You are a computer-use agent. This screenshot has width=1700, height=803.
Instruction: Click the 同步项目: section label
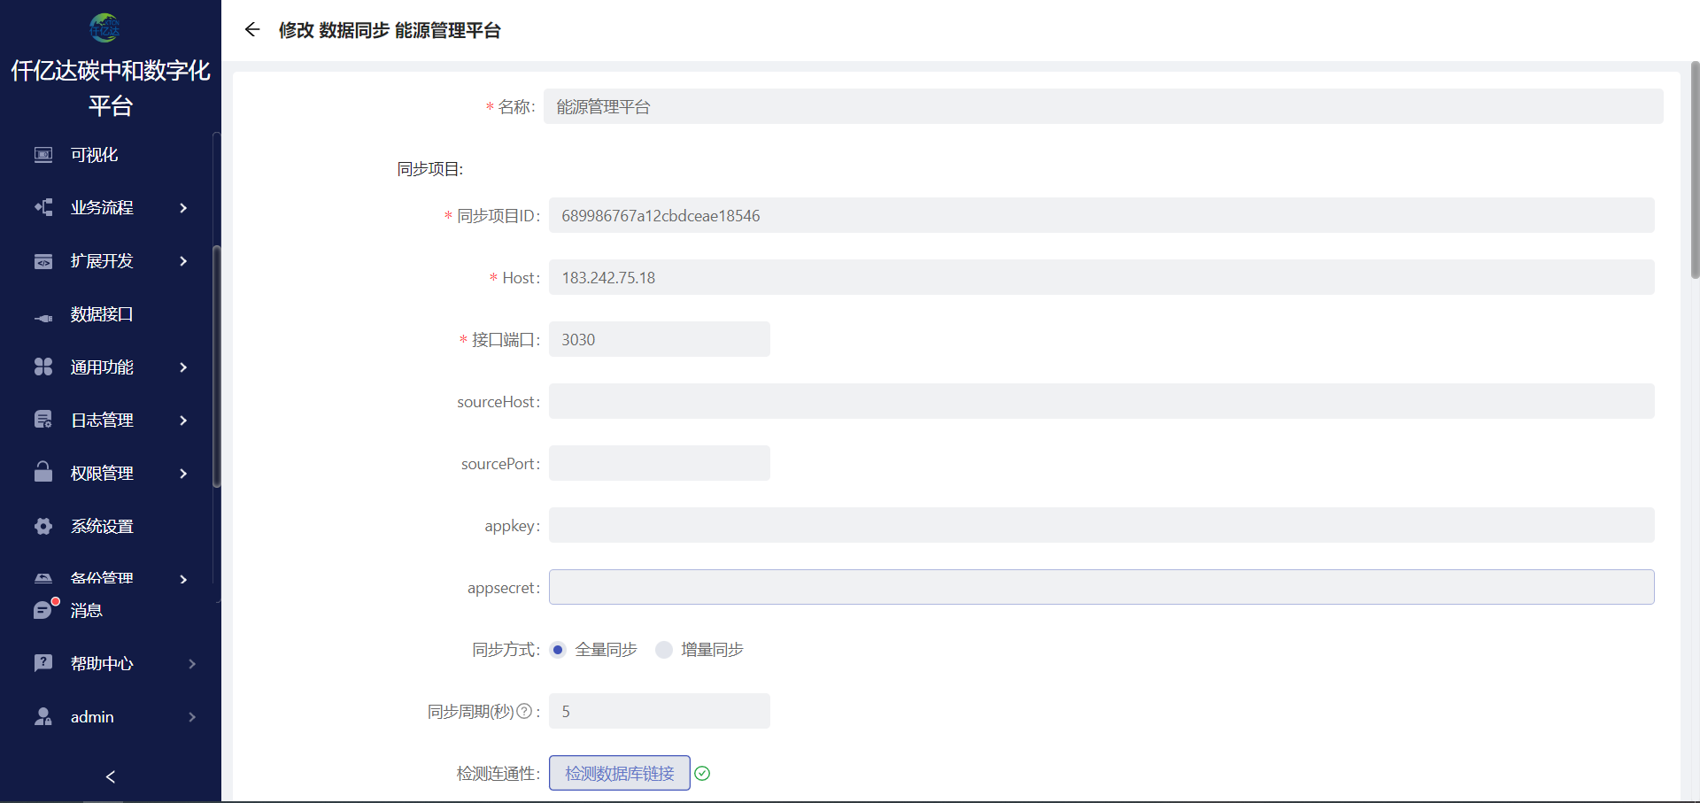pos(430,169)
